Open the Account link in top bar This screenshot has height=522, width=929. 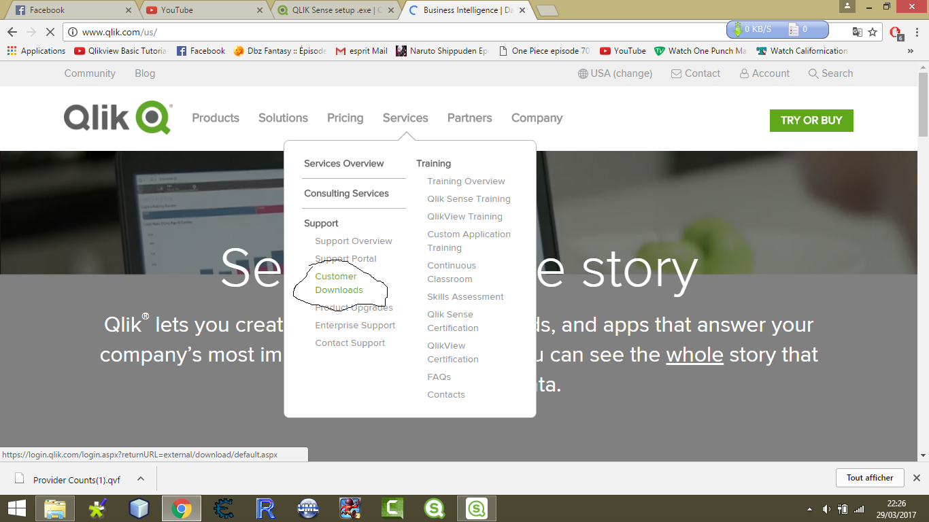coord(764,73)
